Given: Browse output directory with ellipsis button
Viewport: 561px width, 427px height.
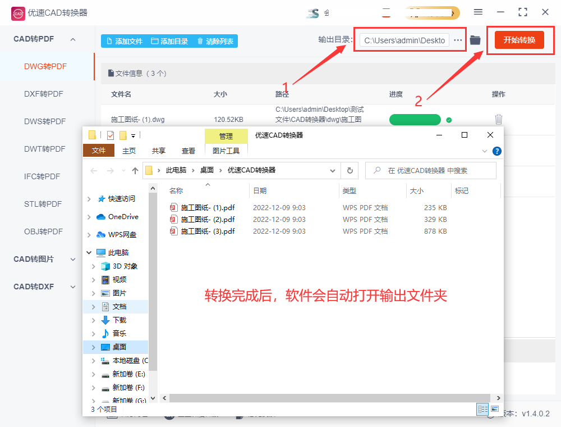Looking at the screenshot, I should tap(458, 40).
